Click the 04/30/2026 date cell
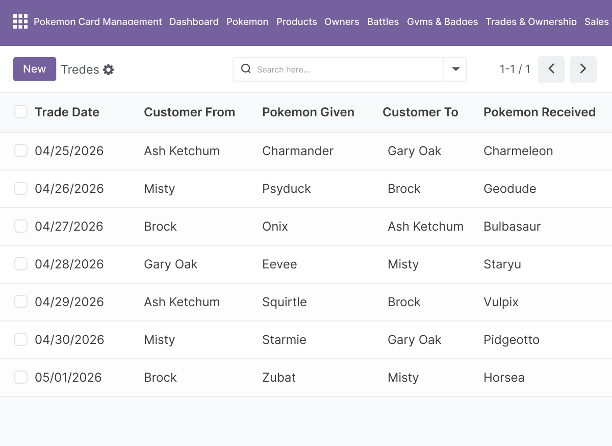This screenshot has height=446, width=612. (x=69, y=340)
